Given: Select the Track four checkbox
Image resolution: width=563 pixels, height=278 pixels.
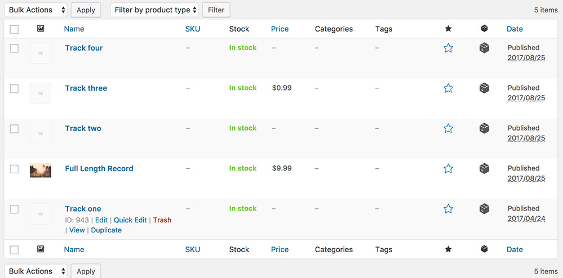Looking at the screenshot, I should tap(14, 48).
